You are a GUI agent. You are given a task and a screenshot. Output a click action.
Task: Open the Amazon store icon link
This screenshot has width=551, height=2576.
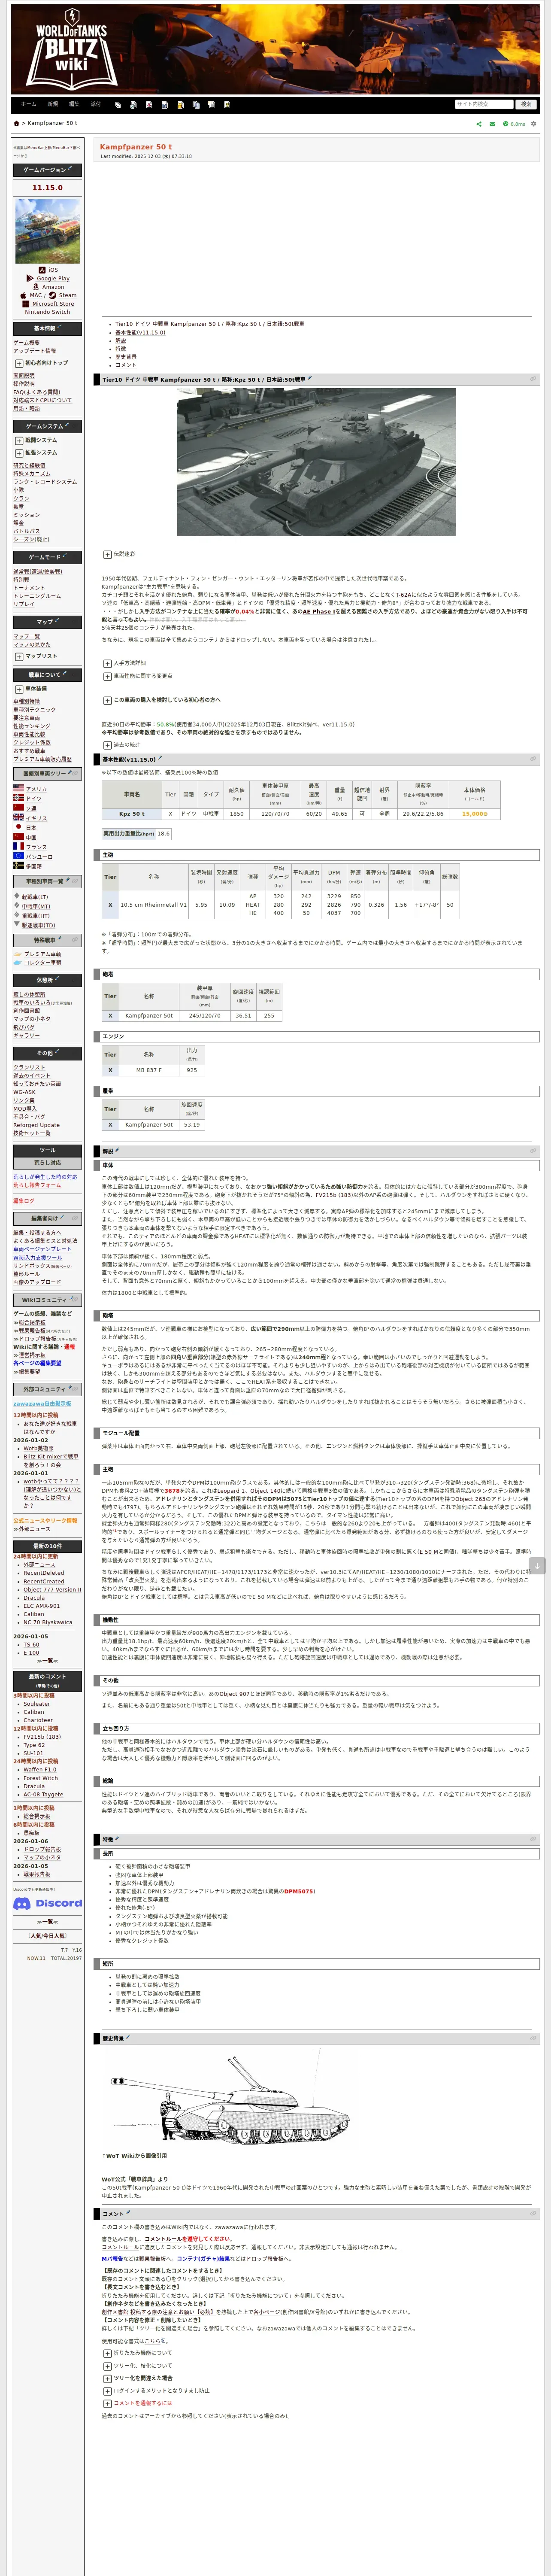(x=36, y=286)
